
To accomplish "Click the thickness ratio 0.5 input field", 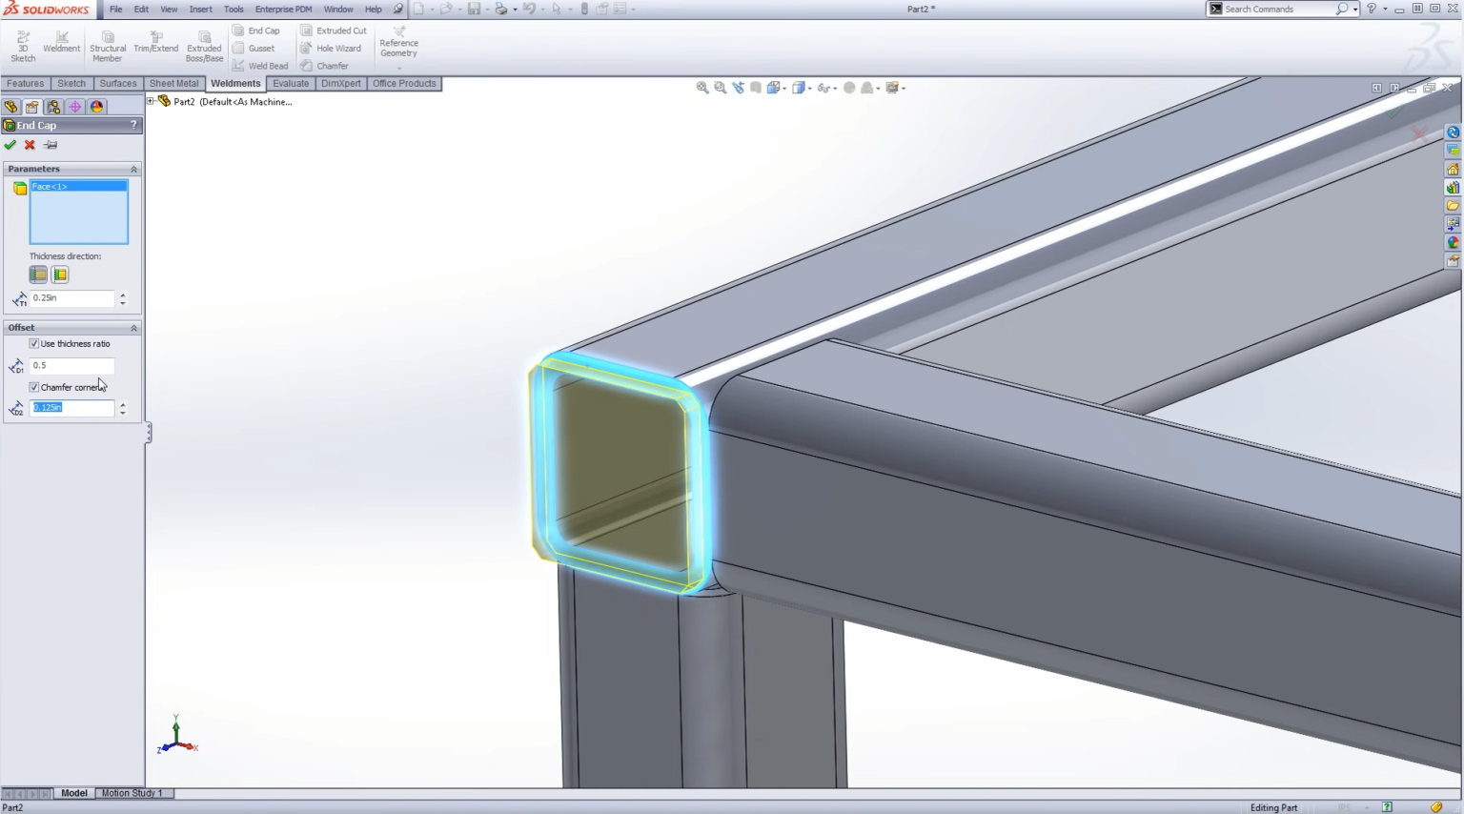I will pyautogui.click(x=71, y=365).
